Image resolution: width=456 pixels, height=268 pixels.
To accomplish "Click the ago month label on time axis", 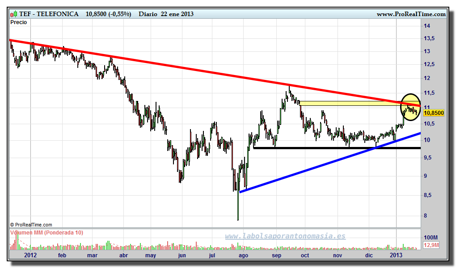I will tap(243, 255).
